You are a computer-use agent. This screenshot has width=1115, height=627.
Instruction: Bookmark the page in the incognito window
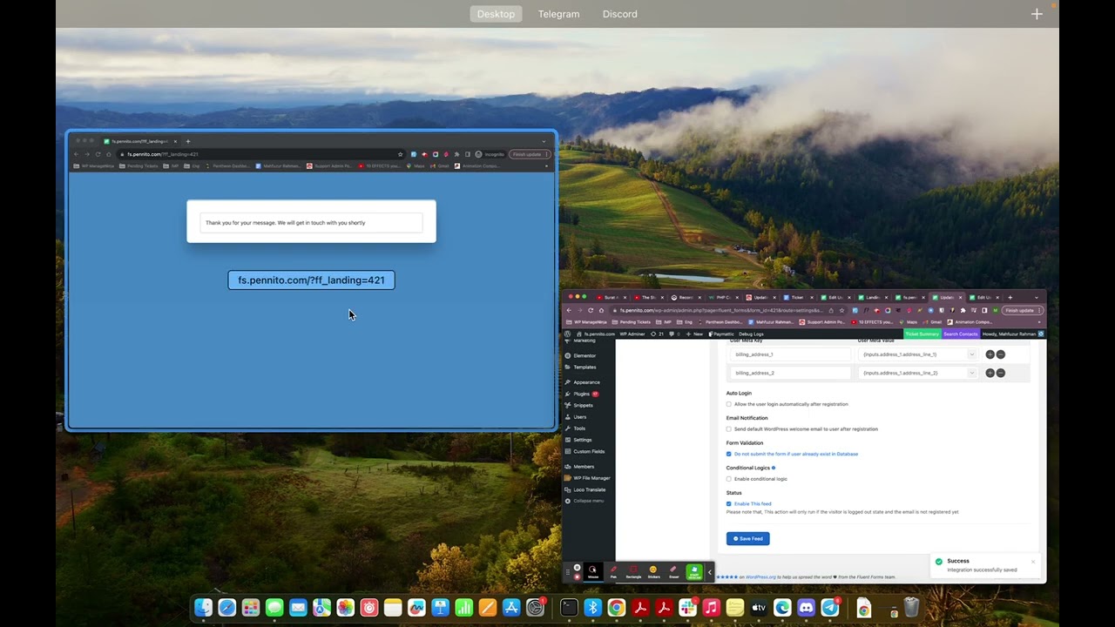[x=401, y=154]
